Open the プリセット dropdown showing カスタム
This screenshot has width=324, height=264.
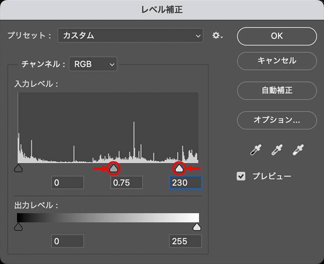click(130, 36)
